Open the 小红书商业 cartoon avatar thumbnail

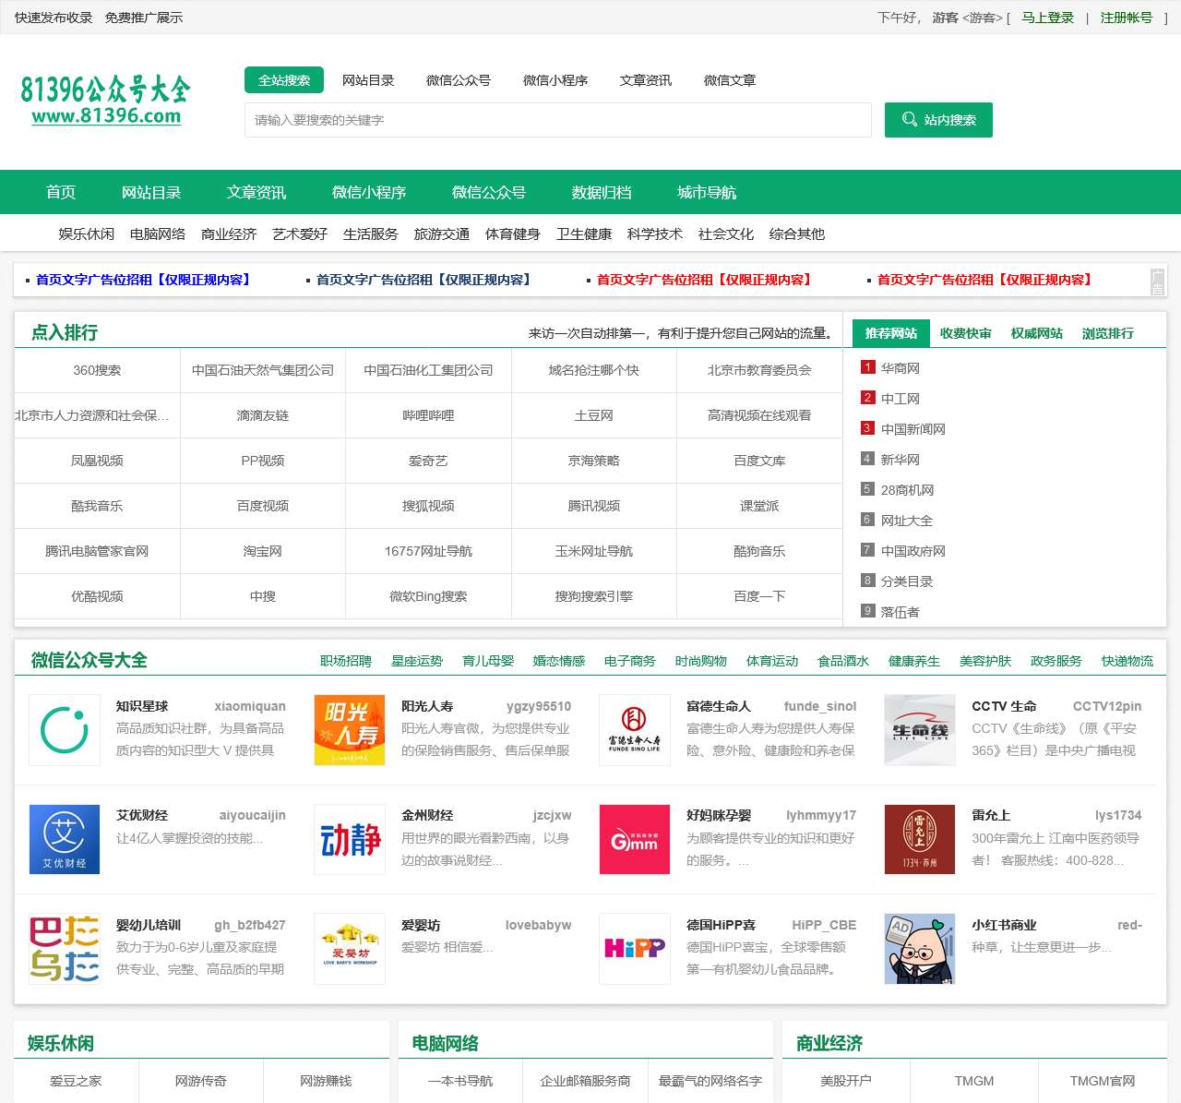pyautogui.click(x=920, y=949)
